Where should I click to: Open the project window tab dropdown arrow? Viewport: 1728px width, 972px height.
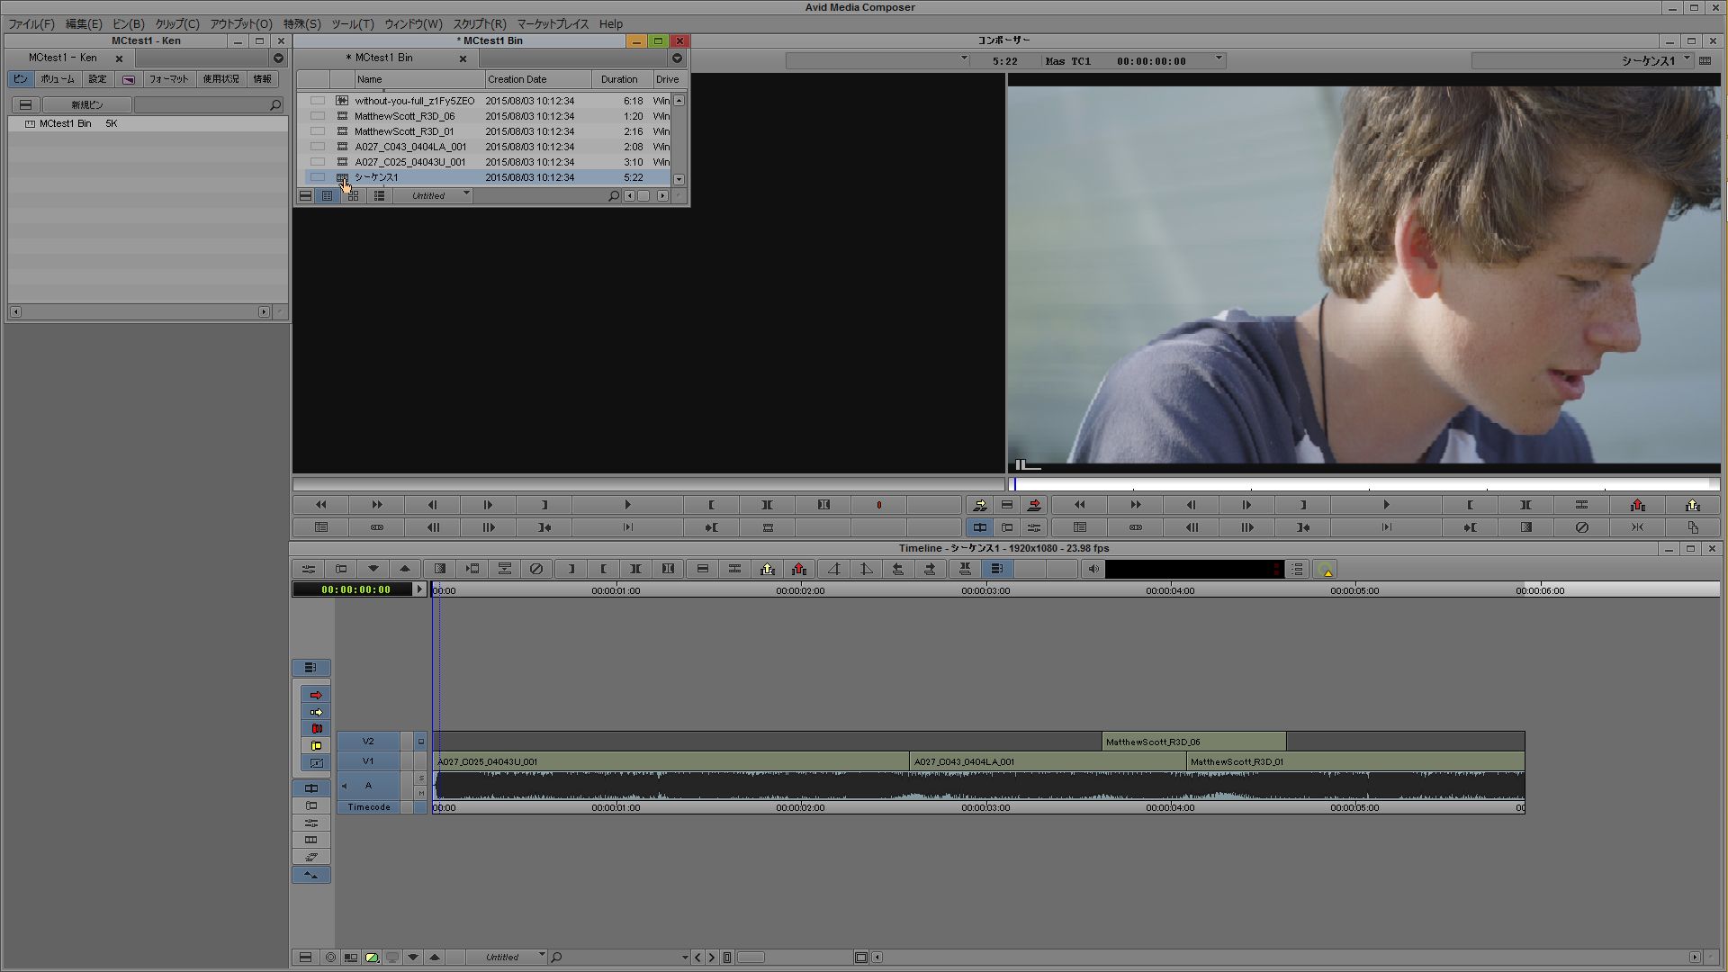pyautogui.click(x=278, y=58)
